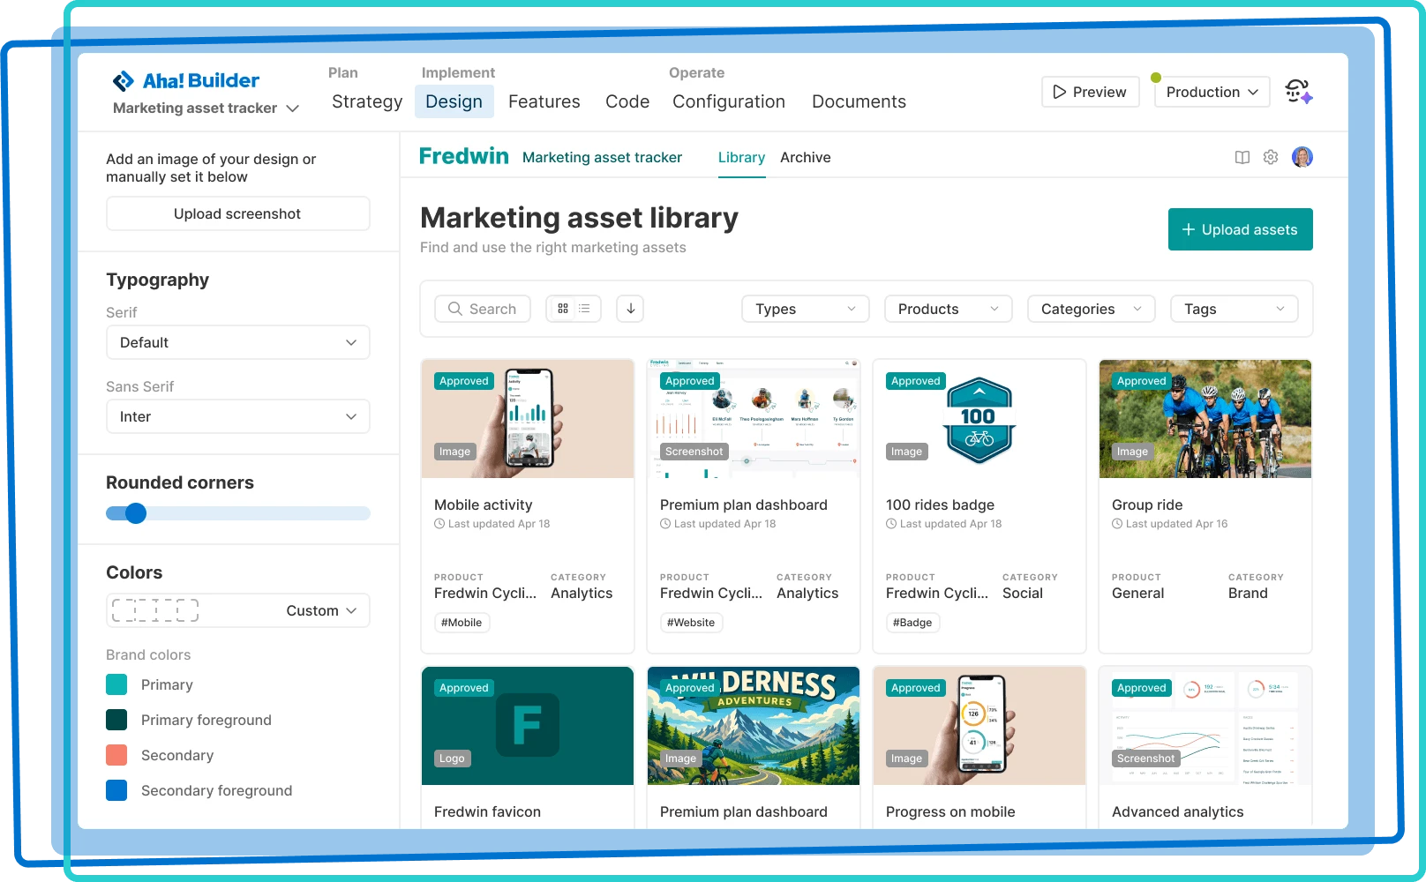1426x882 pixels.
Task: Open the Mobile activity thumbnail
Action: [x=528, y=419]
